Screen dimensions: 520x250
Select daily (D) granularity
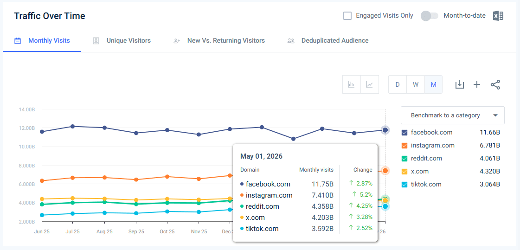[397, 84]
